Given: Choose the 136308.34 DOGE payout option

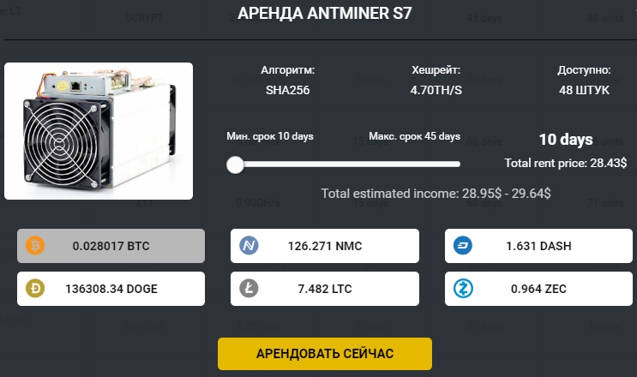Looking at the screenshot, I should (111, 289).
